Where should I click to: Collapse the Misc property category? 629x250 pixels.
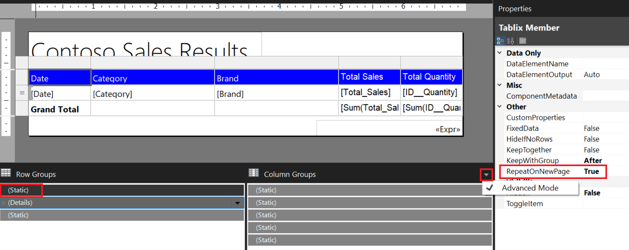(x=500, y=85)
